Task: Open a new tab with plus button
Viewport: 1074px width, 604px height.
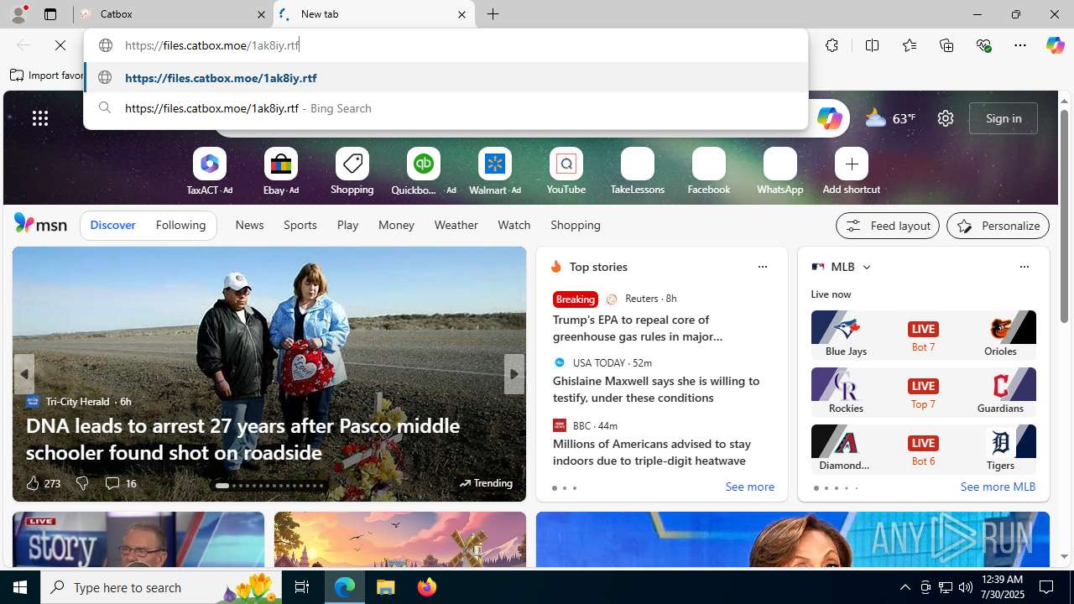Action: click(x=493, y=14)
